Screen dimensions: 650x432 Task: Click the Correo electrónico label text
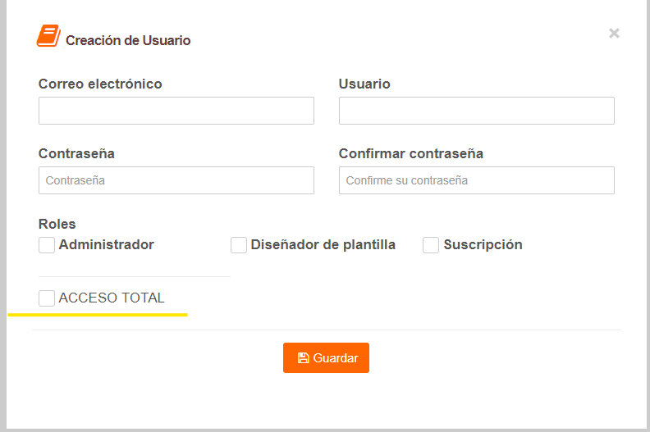(x=100, y=84)
